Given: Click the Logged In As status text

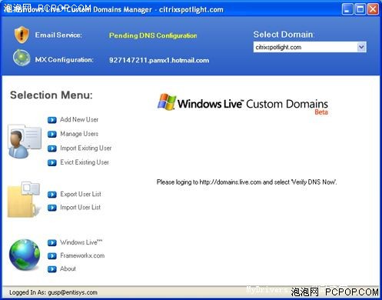Looking at the screenshot, I should click(x=53, y=292).
